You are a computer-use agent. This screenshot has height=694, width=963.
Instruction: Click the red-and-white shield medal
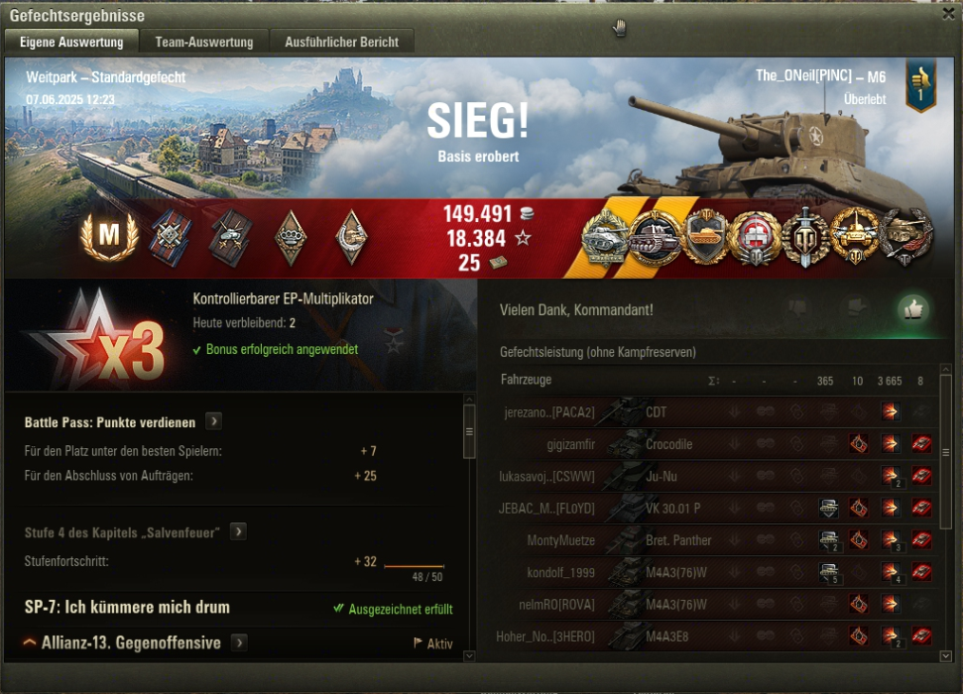point(756,238)
